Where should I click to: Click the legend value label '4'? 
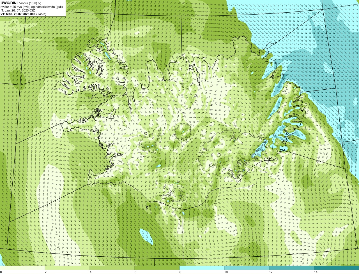point(90,272)
